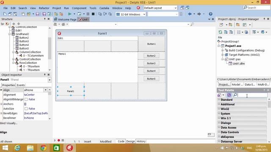Viewport: 271px width, 152px height.
Task: Click the Expand All icon in Project Manager
Action: 226,32
